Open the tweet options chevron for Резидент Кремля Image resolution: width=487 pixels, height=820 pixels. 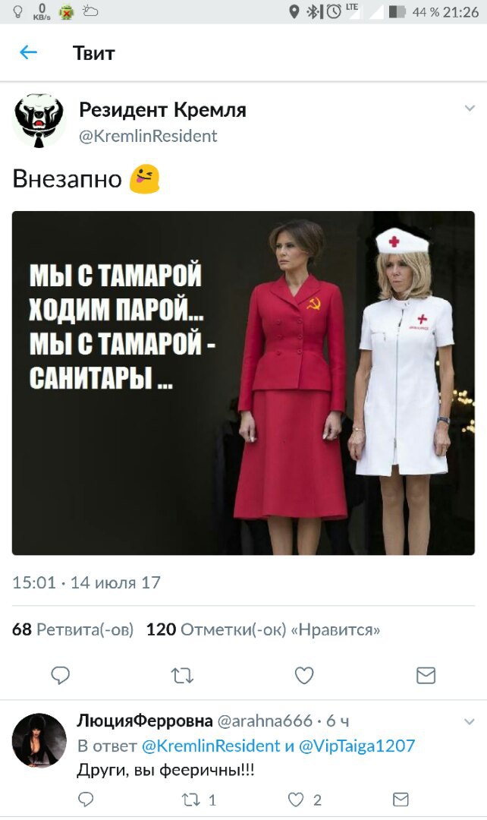(x=470, y=109)
